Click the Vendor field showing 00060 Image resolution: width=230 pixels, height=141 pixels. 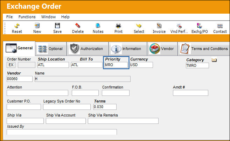click(x=20, y=79)
